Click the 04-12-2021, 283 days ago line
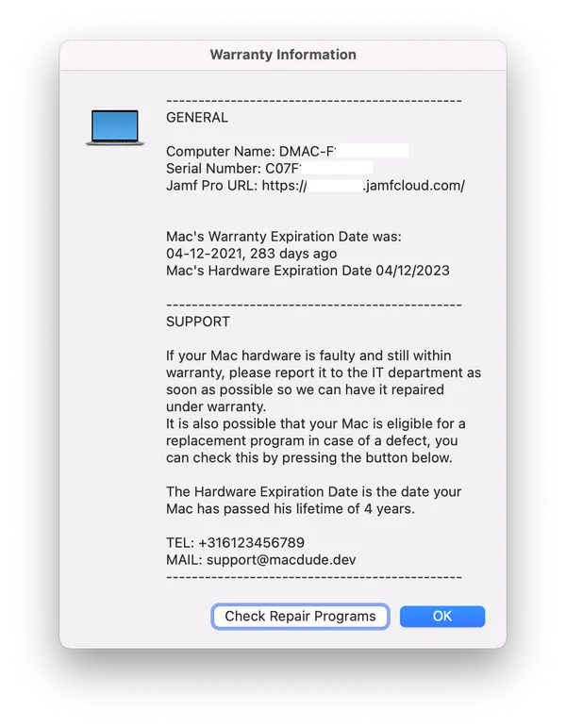Image resolution: width=566 pixels, height=727 pixels. pyautogui.click(x=252, y=254)
